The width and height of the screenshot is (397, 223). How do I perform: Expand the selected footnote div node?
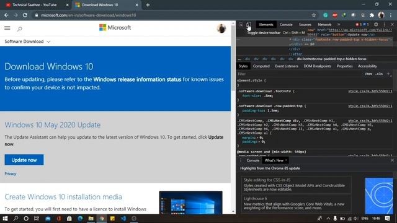(290, 40)
